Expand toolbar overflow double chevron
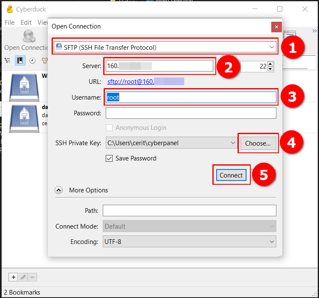 tap(315, 31)
